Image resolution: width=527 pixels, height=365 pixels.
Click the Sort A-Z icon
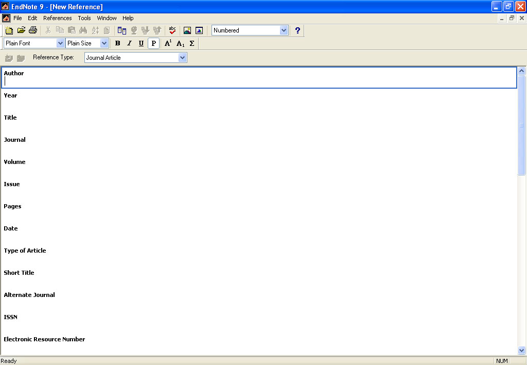[x=95, y=30]
